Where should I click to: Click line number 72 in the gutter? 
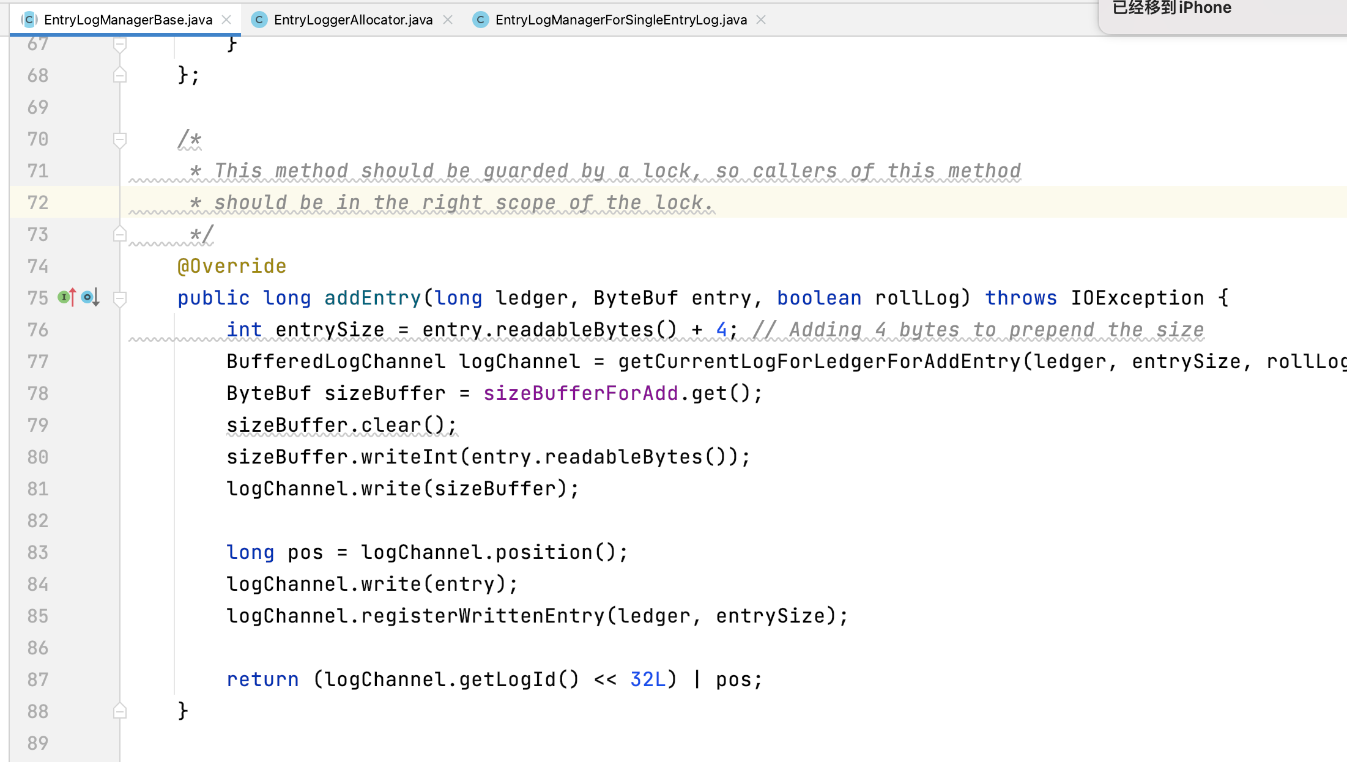[x=38, y=202]
